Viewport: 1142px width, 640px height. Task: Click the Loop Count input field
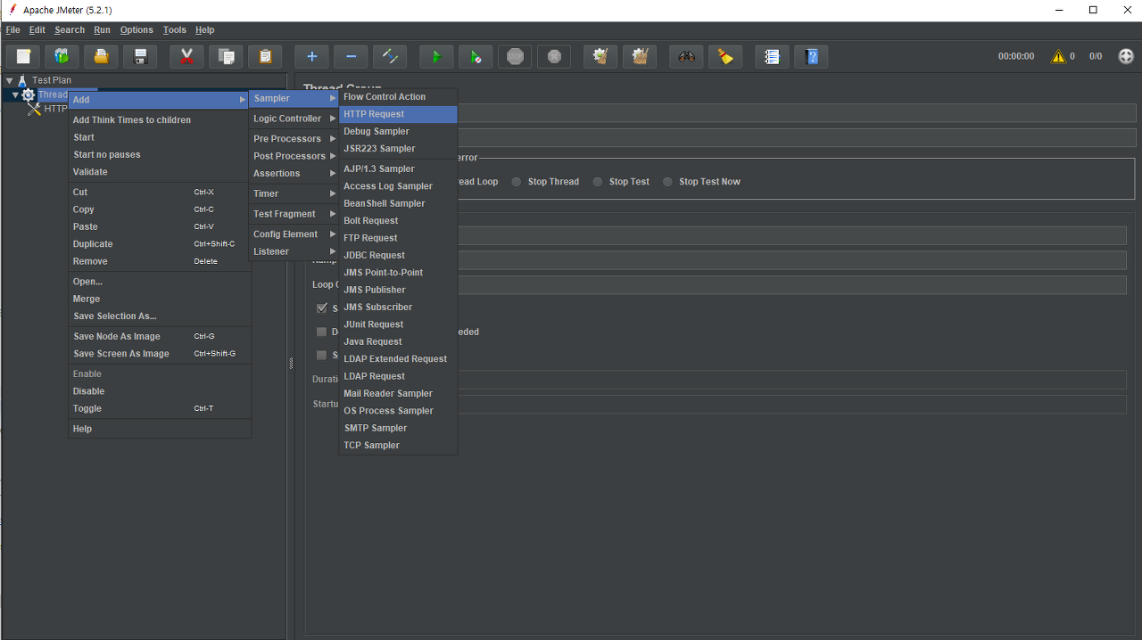[791, 284]
